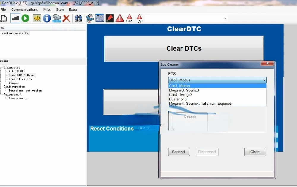Click the Close button in dialog
The image size is (297, 187).
coord(255,152)
